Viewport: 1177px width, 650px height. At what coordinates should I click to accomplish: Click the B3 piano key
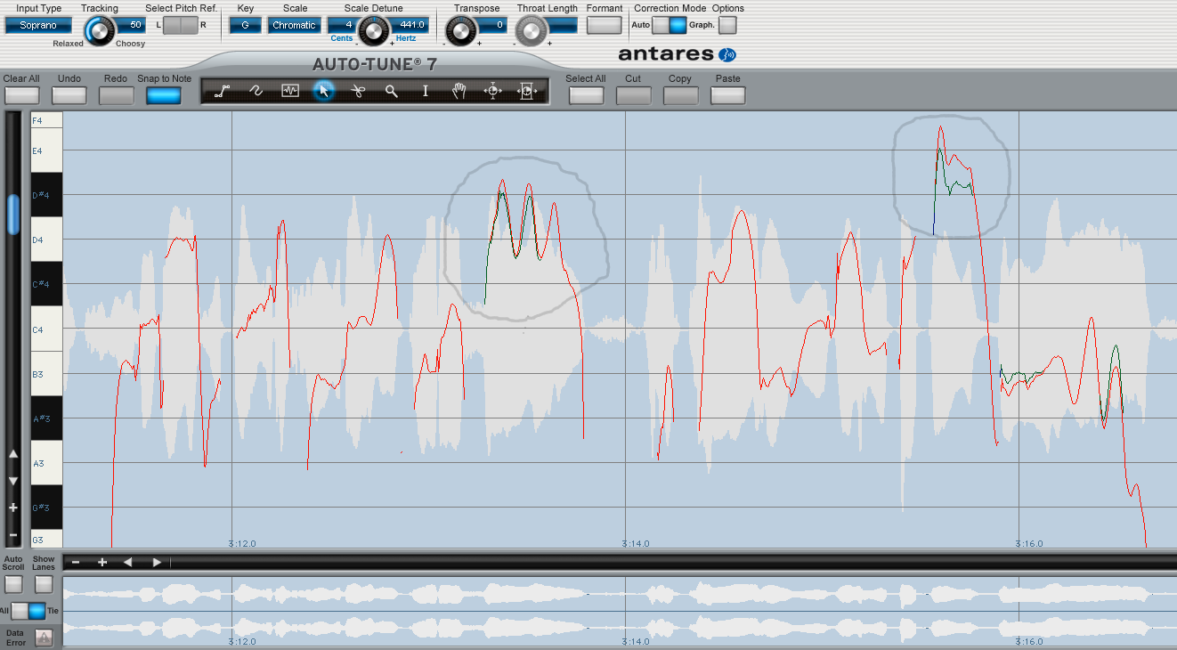point(46,373)
